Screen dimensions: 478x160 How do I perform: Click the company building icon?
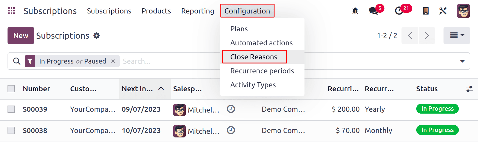click(426, 11)
